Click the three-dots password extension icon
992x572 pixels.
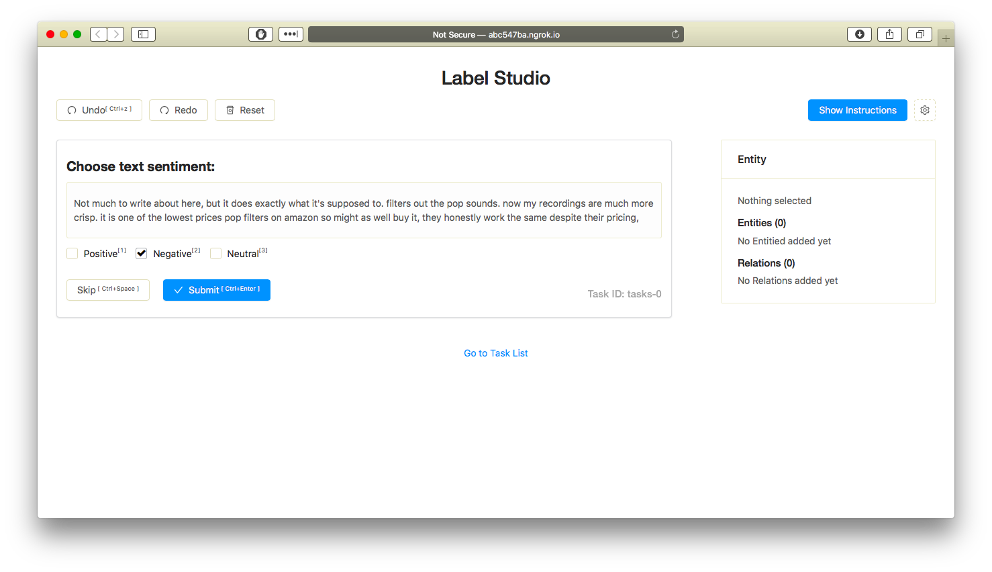291,34
